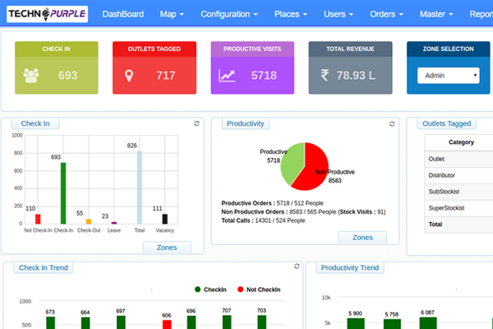
Task: Refresh the Check In Trend chart
Action: point(297,266)
